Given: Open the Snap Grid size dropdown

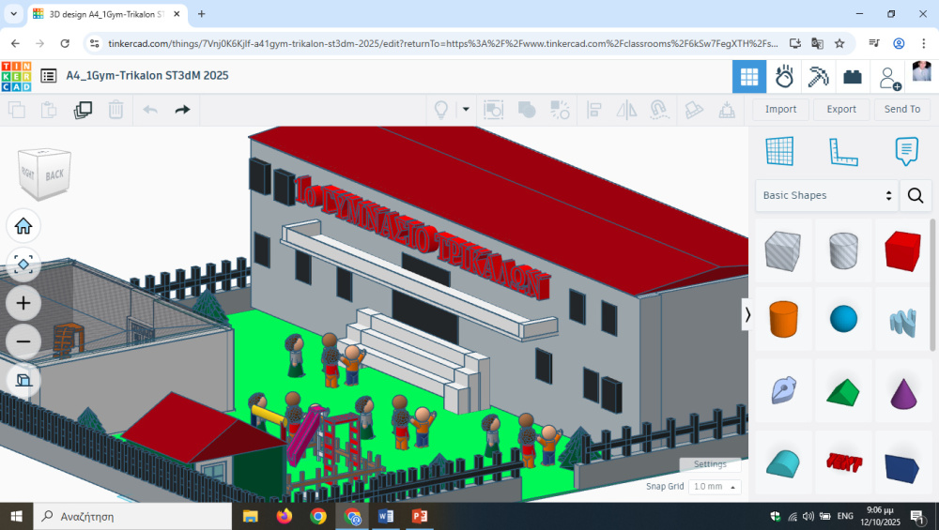Looking at the screenshot, I should [x=715, y=487].
